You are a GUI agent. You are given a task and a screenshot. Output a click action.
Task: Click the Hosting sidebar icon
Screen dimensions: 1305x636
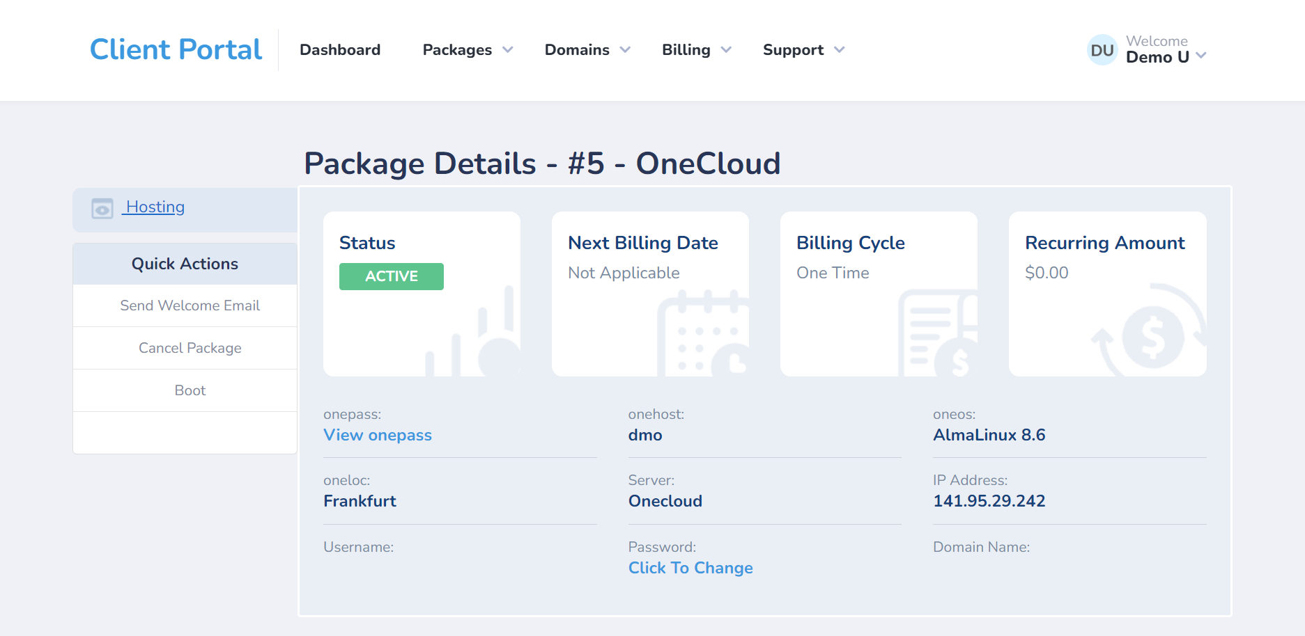point(102,208)
